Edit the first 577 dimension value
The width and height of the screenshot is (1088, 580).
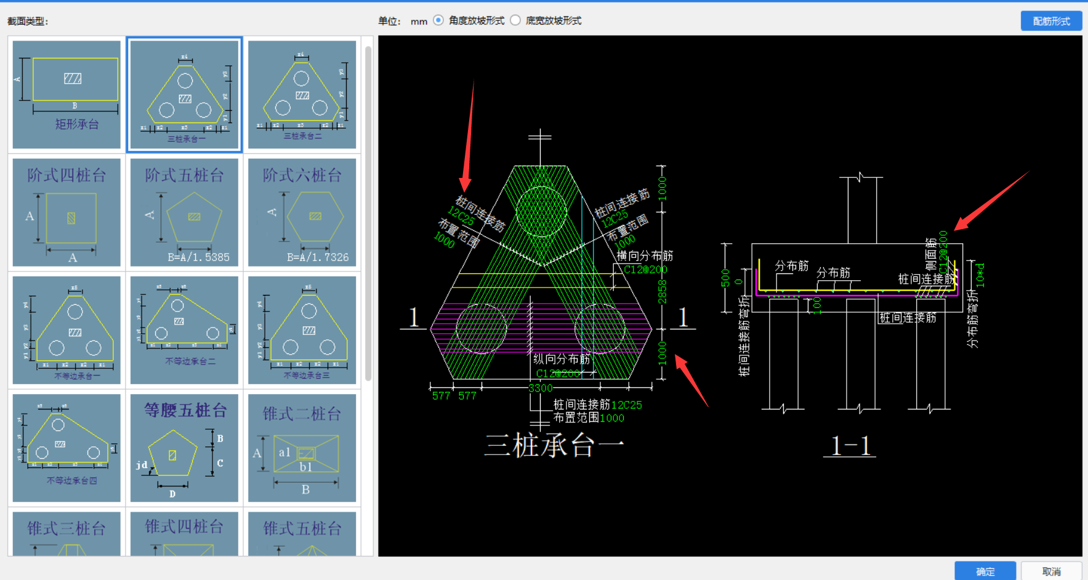(x=441, y=396)
